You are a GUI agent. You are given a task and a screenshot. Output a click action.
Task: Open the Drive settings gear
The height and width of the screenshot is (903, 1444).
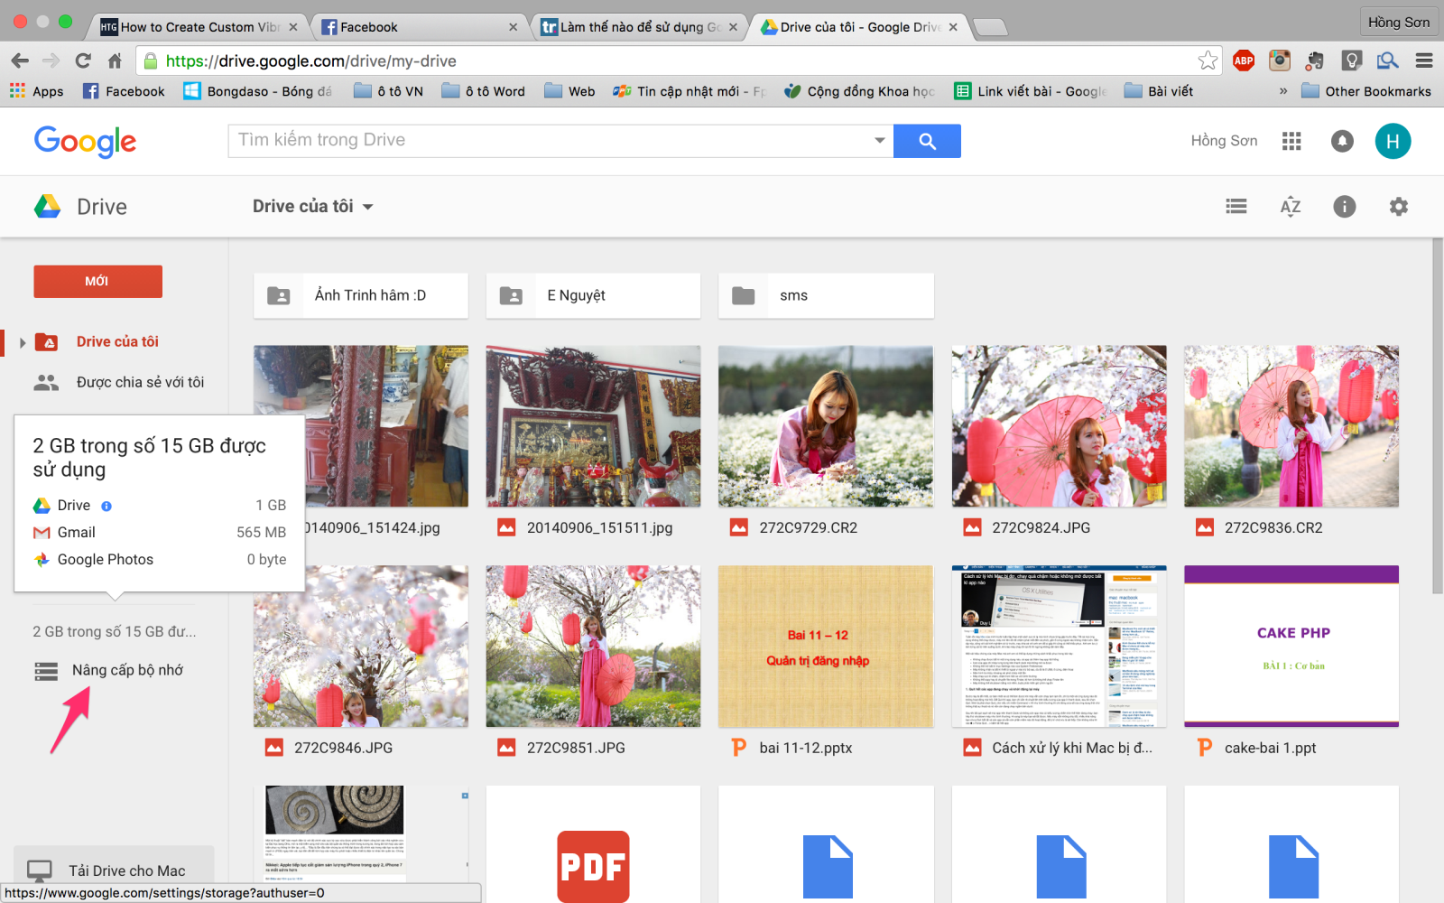[1398, 206]
